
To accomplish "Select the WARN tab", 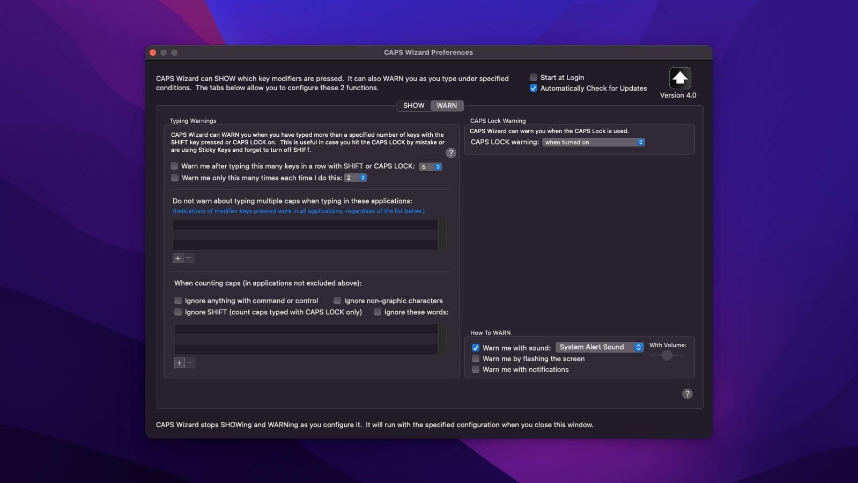I will pyautogui.click(x=447, y=106).
